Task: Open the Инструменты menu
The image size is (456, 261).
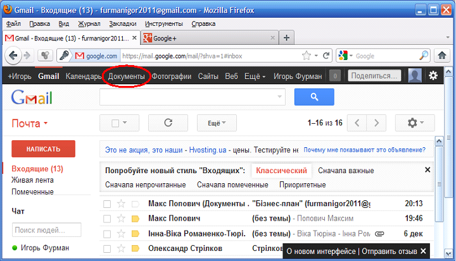Action: point(164,24)
